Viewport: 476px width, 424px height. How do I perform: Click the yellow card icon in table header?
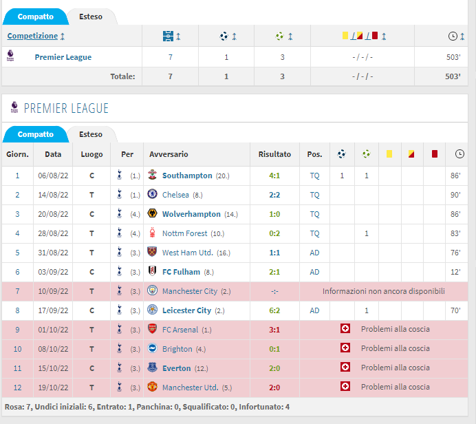(x=389, y=154)
